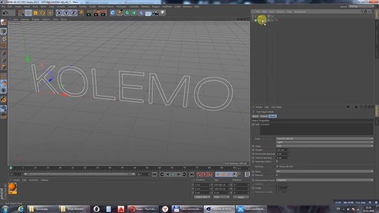The width and height of the screenshot is (379, 213).
Task: Click the green Array modeling icon
Action: [134, 13]
